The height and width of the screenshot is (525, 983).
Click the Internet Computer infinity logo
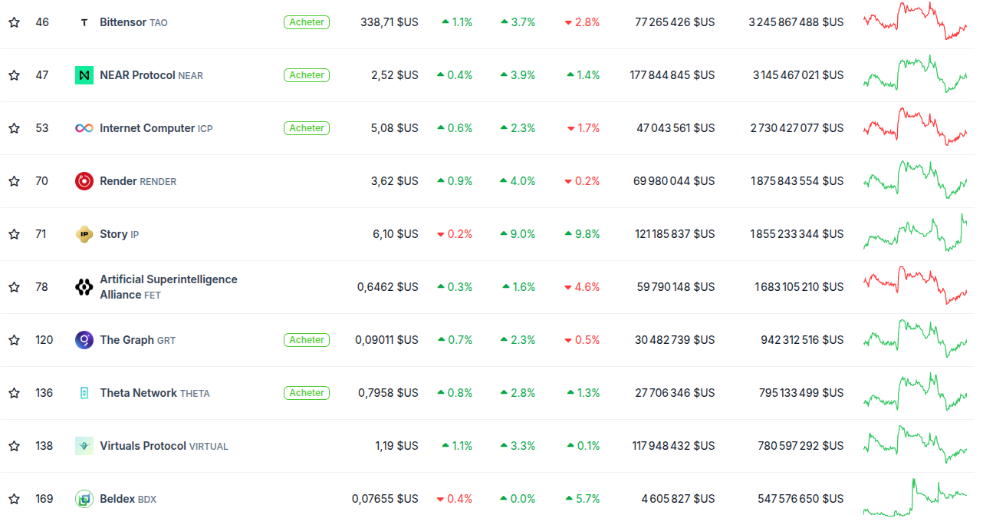[x=84, y=128]
